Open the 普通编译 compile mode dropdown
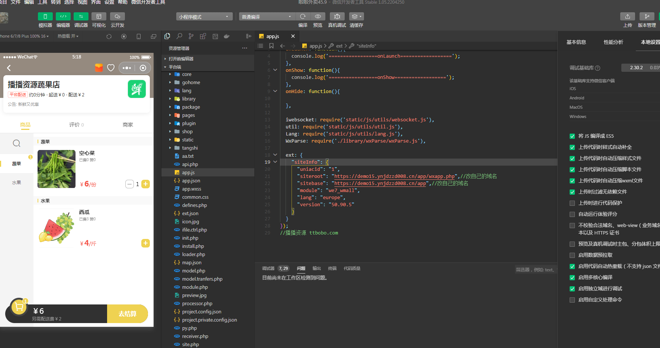Screen dimensions: 660x348 [x=267, y=16]
